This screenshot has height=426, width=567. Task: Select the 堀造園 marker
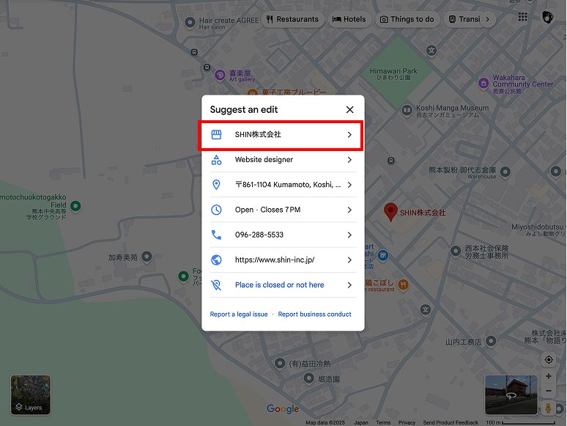pyautogui.click(x=308, y=378)
